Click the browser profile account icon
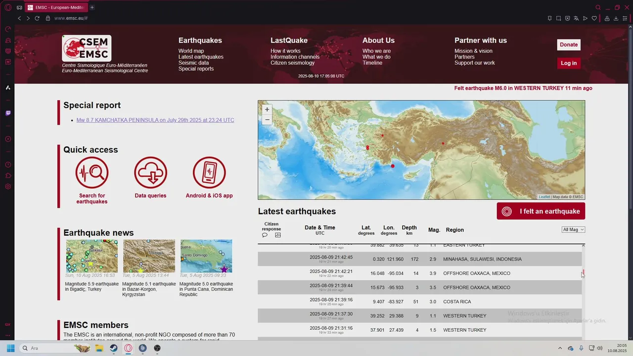 click(607, 18)
